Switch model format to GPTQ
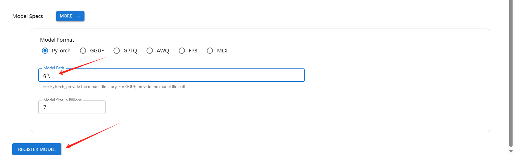Viewport: 519px width, 166px height. 117,51
